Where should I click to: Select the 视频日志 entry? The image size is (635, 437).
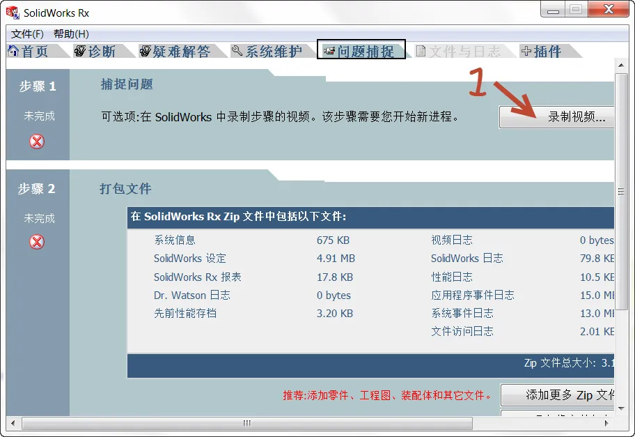coord(452,240)
